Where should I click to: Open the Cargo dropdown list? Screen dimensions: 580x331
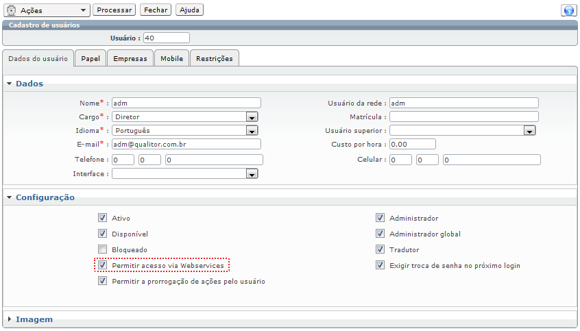(x=252, y=117)
